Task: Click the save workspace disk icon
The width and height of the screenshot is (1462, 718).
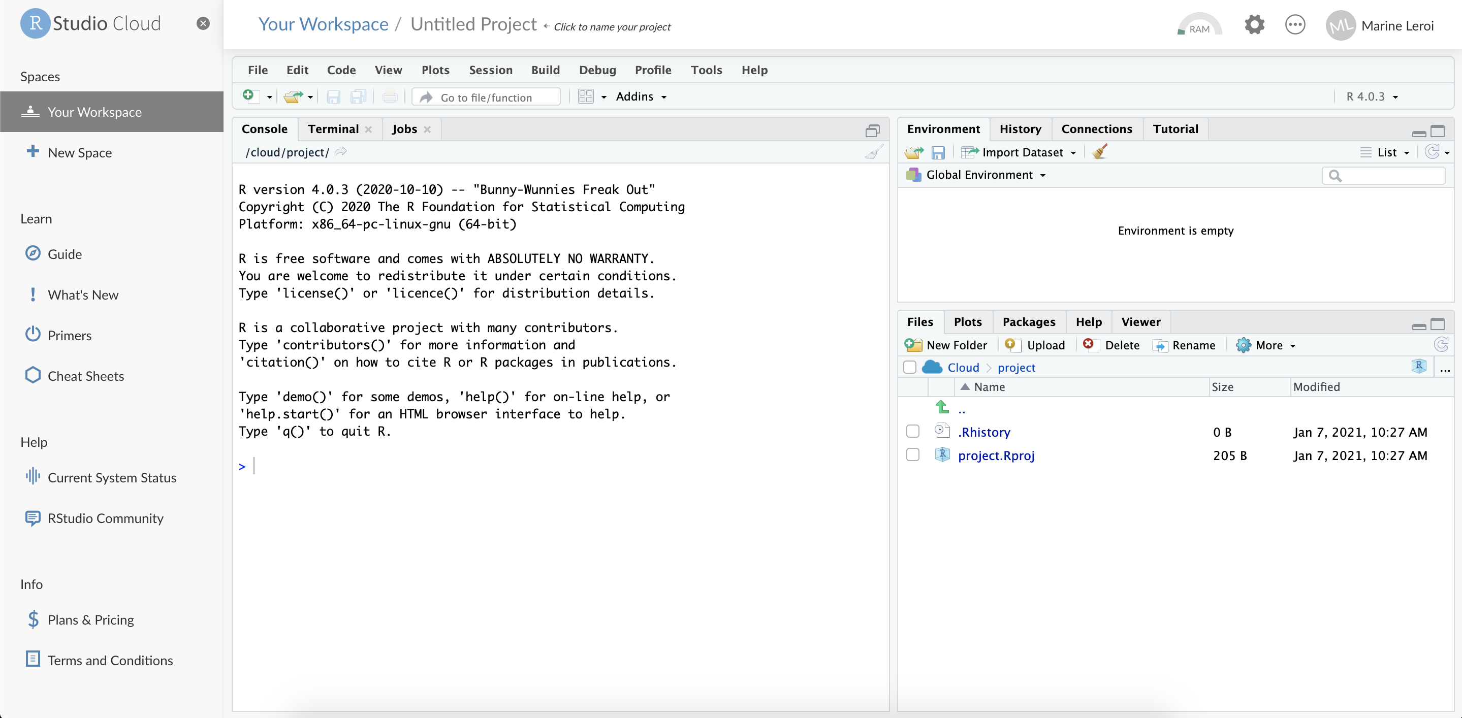Action: point(938,152)
